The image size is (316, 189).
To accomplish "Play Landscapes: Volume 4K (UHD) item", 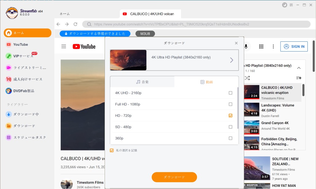I will [273, 110].
